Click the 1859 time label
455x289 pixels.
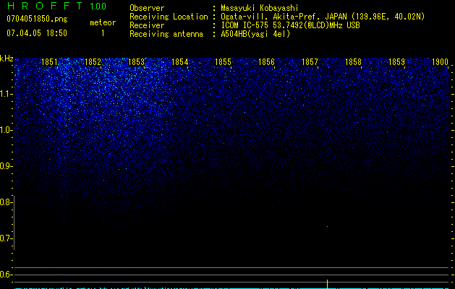pos(396,62)
